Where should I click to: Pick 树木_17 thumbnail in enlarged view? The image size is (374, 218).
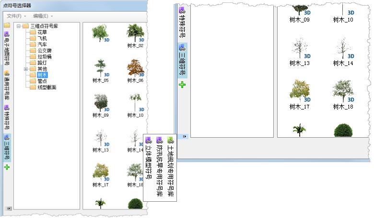coord(300,93)
